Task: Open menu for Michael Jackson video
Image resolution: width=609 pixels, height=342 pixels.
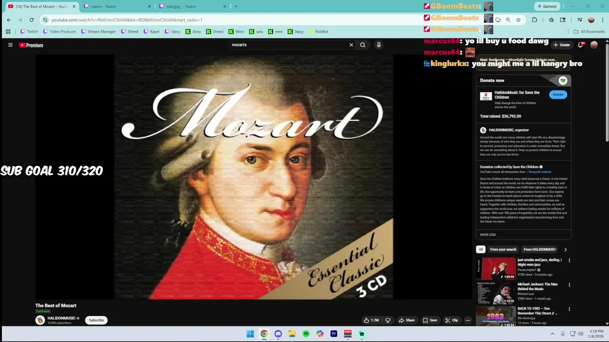Action: pyautogui.click(x=569, y=285)
